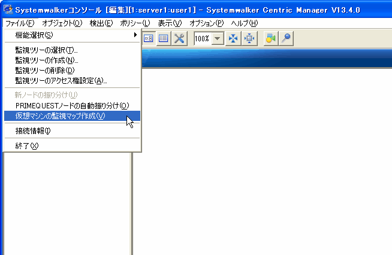
Task: Close the ファイル(F) menu in menu bar
Action: (x=20, y=23)
